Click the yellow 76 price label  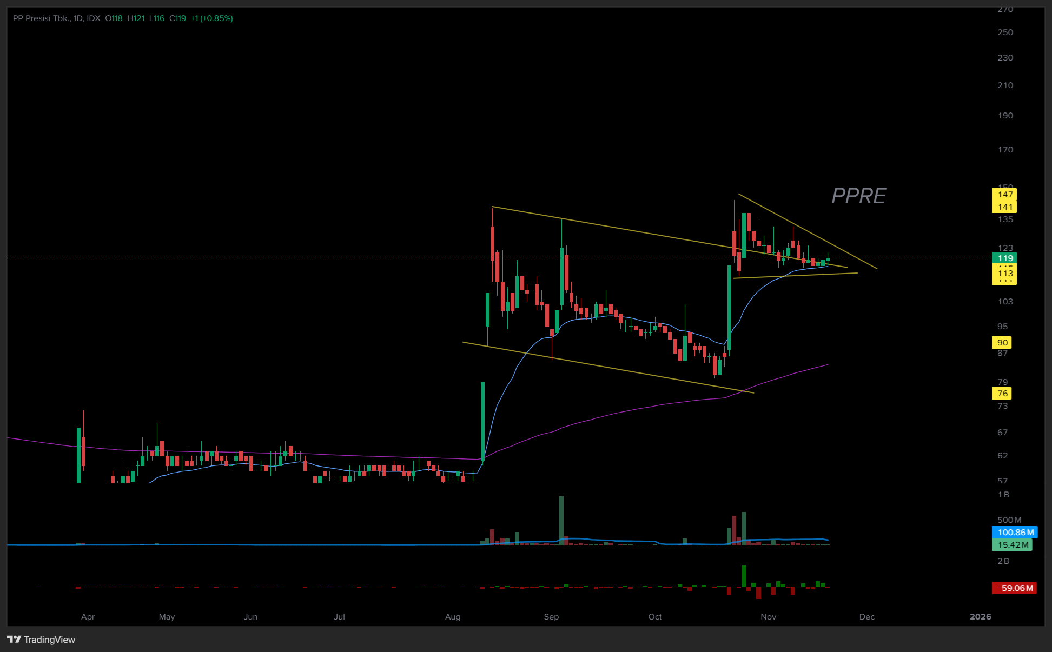tap(1002, 393)
